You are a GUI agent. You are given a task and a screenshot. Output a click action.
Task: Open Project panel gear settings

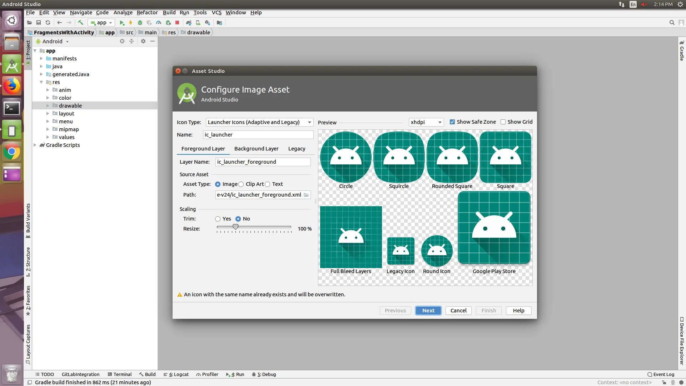click(x=143, y=41)
